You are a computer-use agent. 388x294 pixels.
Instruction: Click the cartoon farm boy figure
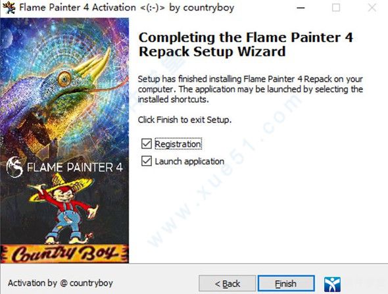pos(65,208)
